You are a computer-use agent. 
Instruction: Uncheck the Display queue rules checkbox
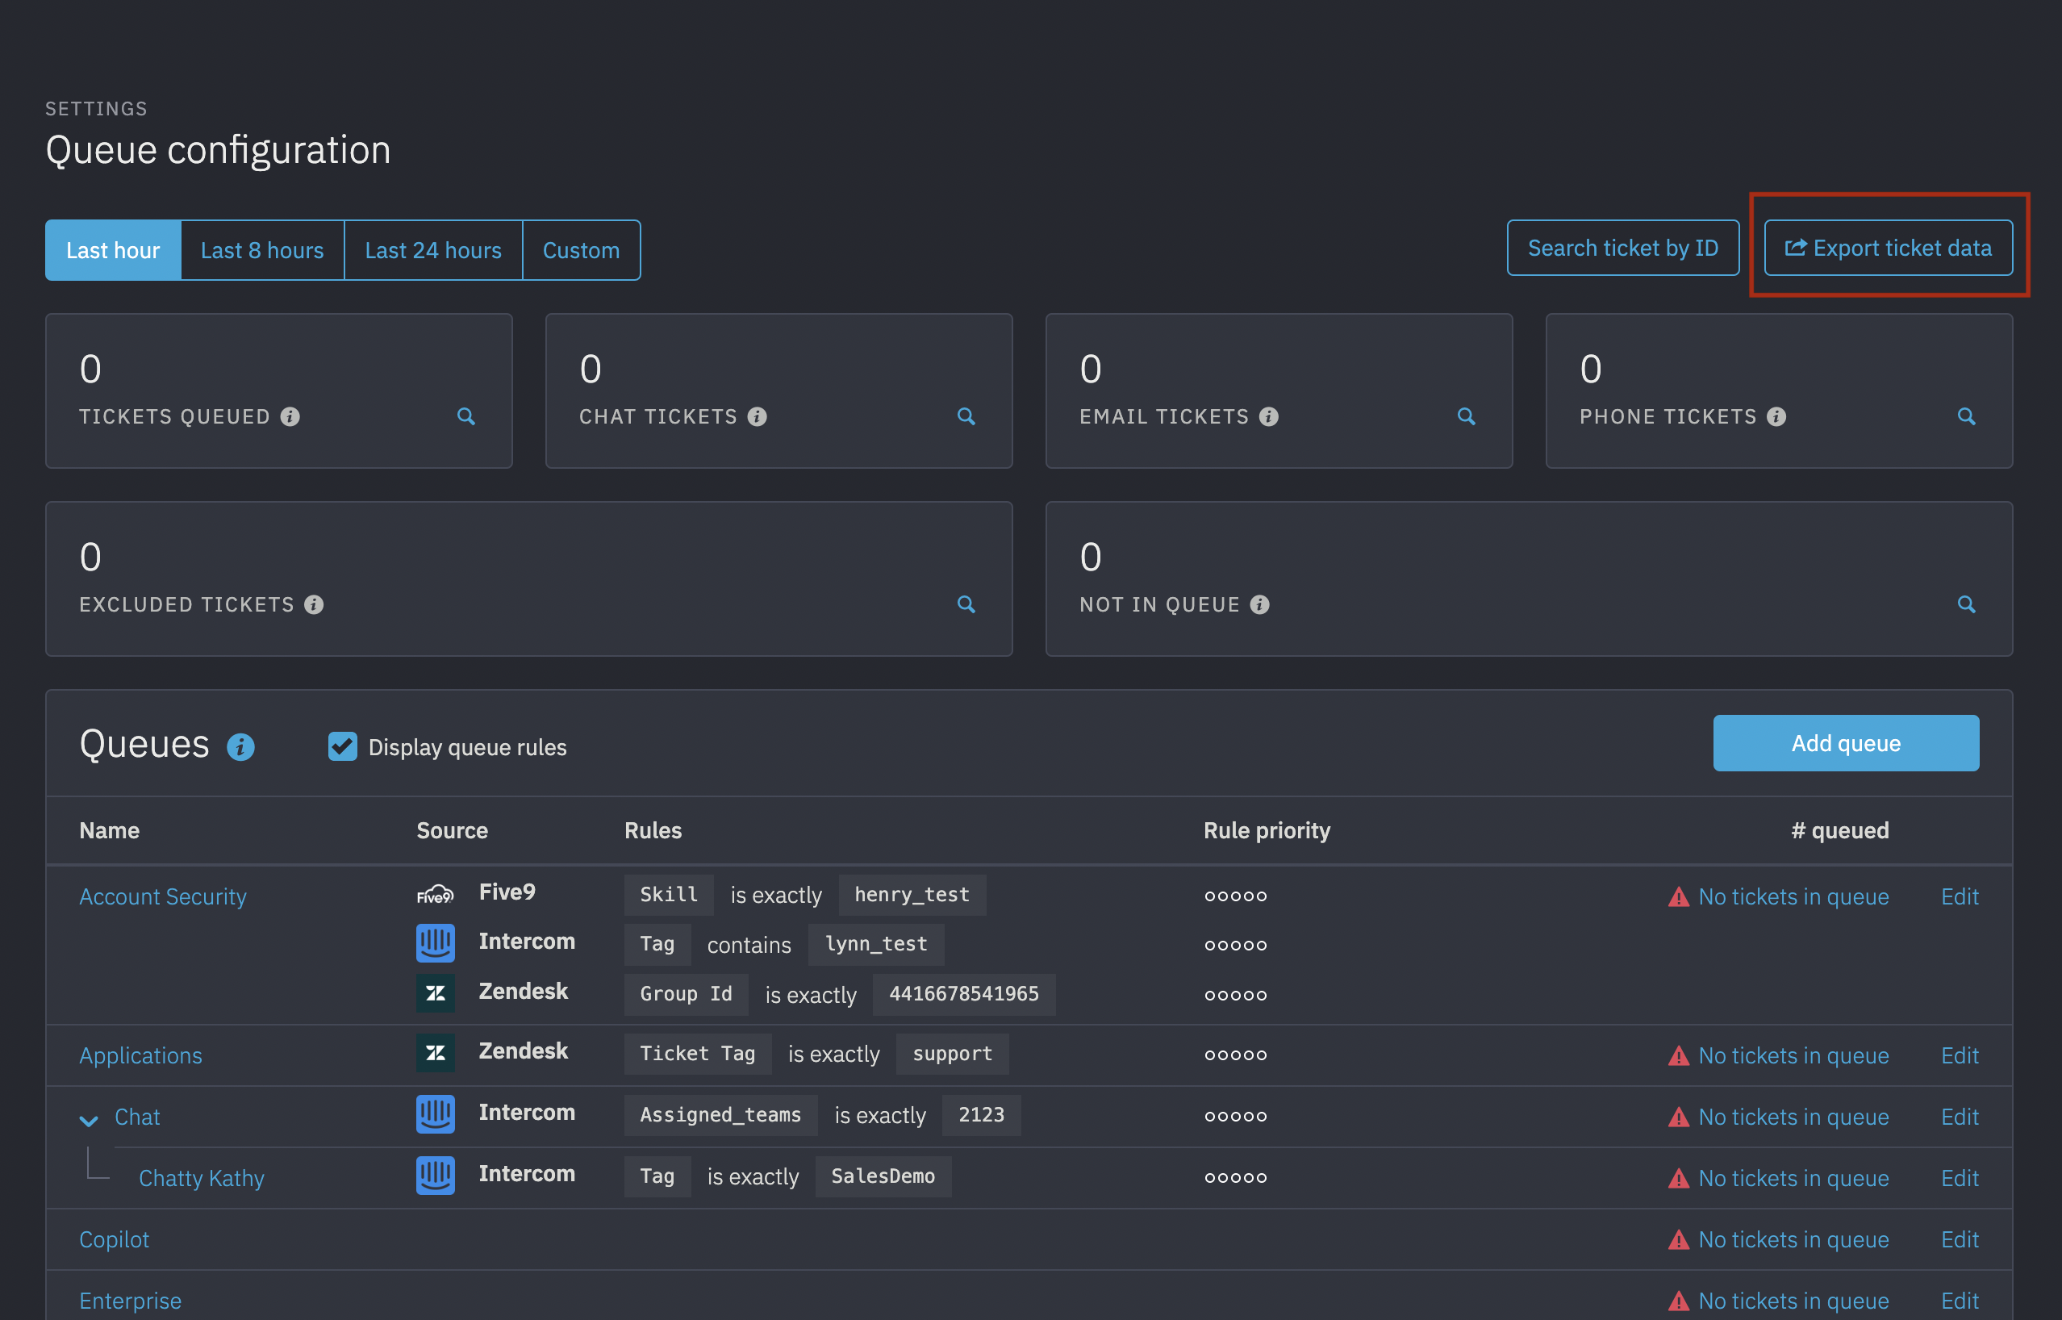tap(343, 746)
